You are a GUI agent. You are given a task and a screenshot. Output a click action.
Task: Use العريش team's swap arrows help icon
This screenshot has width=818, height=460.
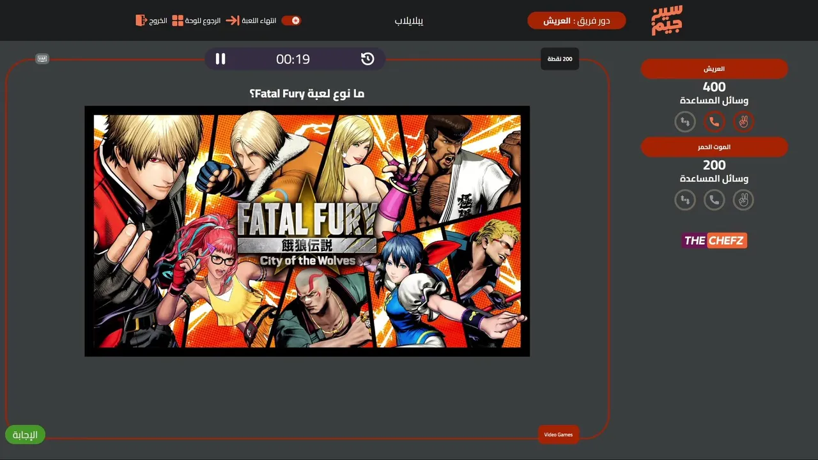pos(685,121)
